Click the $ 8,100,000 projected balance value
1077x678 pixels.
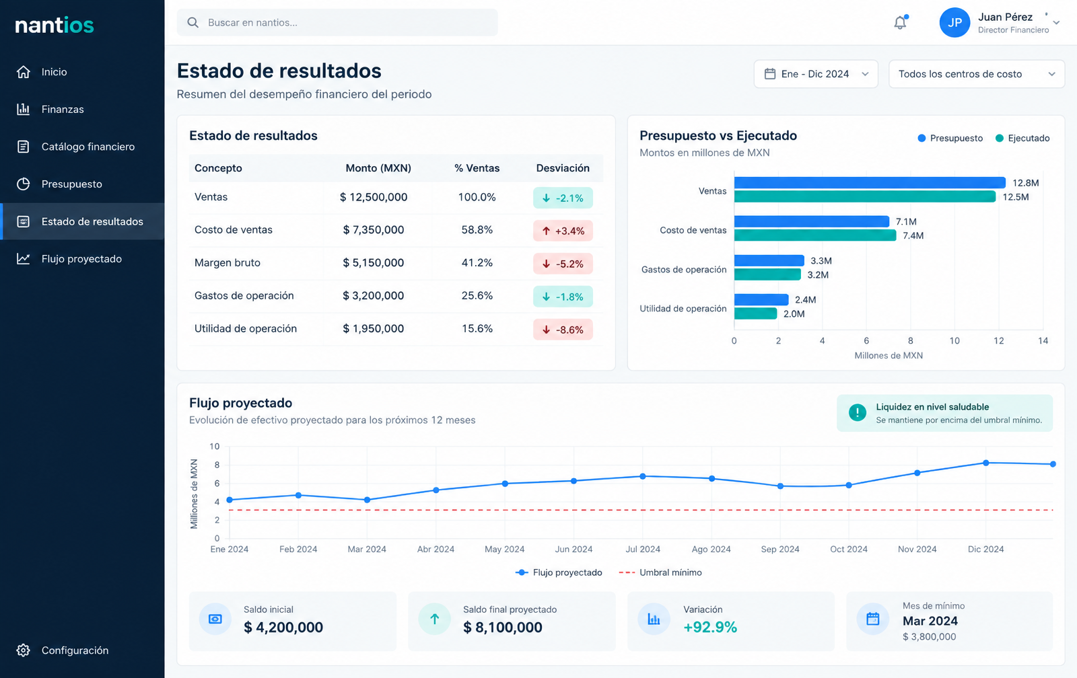[x=503, y=628]
